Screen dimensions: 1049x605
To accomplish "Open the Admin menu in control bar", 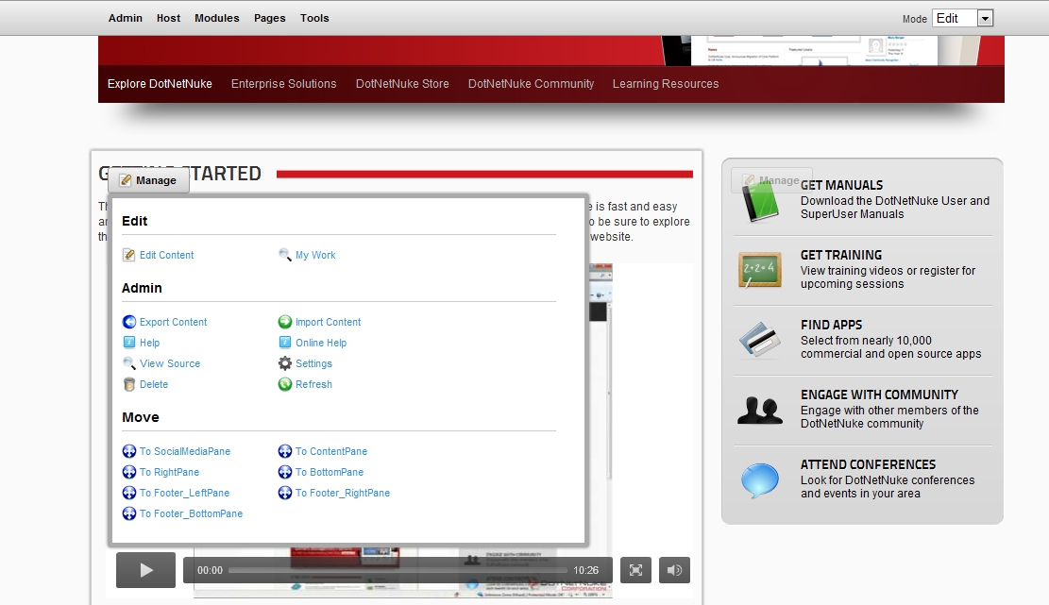I will pos(125,18).
